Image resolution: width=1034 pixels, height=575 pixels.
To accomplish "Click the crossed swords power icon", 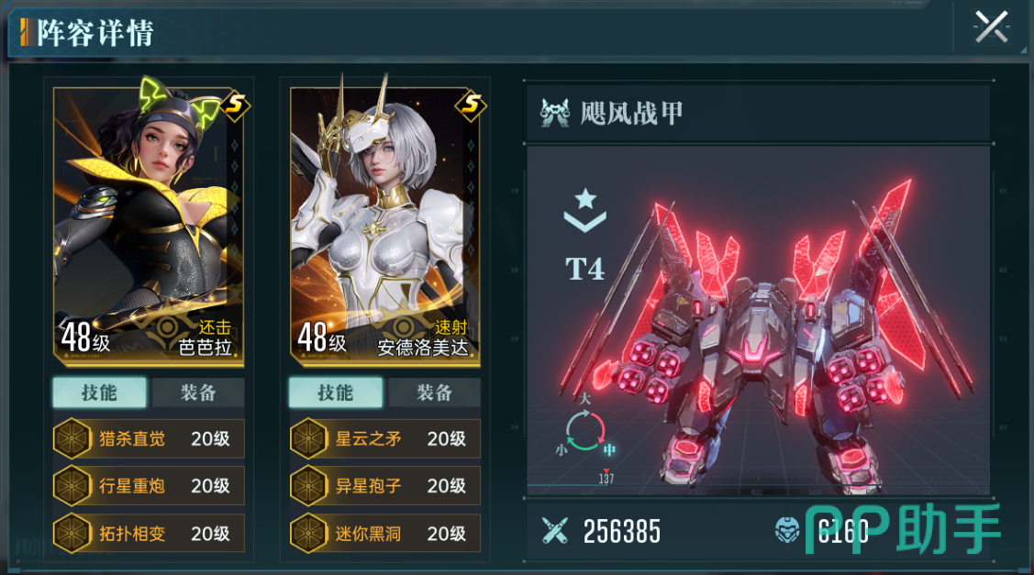I will tap(554, 531).
